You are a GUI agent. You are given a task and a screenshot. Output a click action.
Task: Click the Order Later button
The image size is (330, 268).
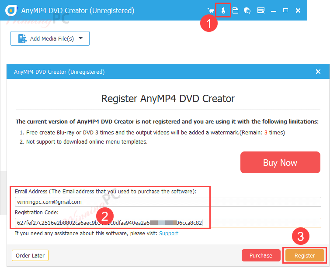coord(30,255)
